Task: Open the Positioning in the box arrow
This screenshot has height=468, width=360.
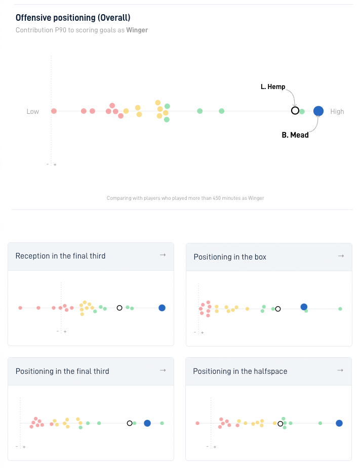Action: (x=341, y=256)
